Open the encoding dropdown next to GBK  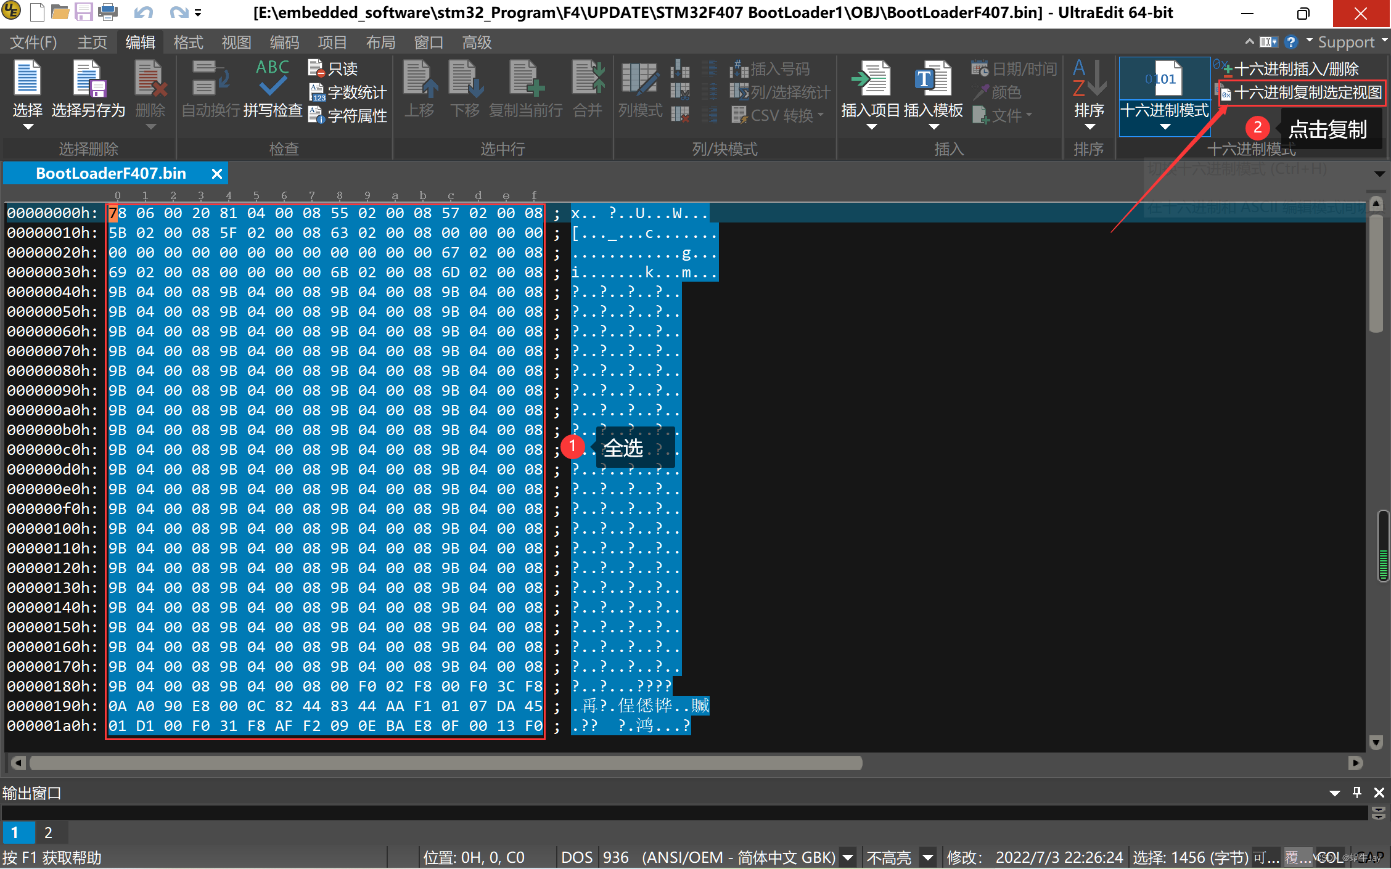click(848, 857)
